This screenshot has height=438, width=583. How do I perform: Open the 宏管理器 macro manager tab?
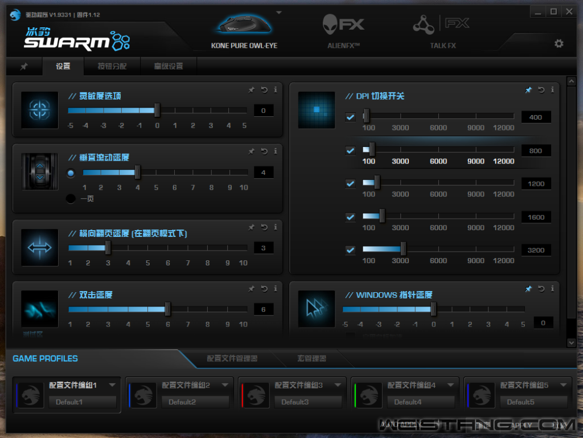coord(311,358)
